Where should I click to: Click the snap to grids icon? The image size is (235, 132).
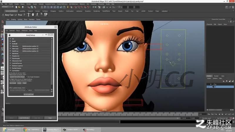click(75, 7)
